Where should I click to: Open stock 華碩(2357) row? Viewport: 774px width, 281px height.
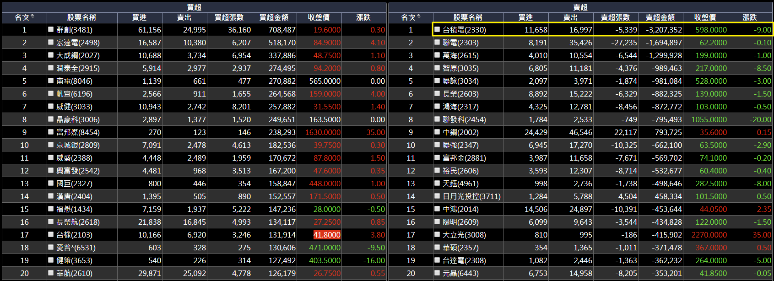[x=580, y=247]
